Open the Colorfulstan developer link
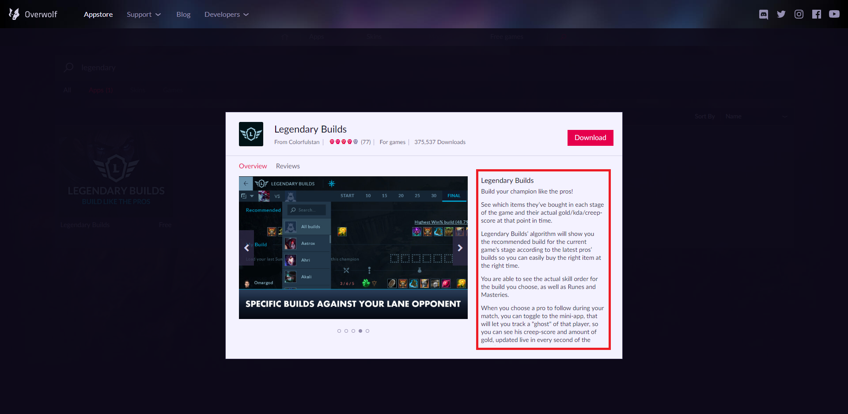 [x=304, y=142]
